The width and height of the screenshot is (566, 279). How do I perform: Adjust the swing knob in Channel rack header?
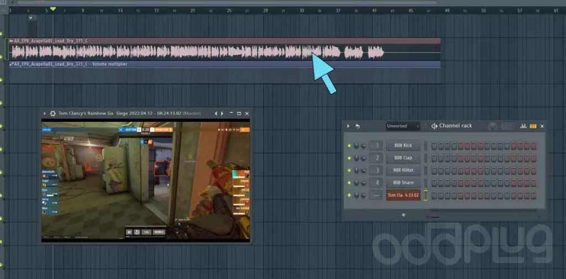[492, 126]
